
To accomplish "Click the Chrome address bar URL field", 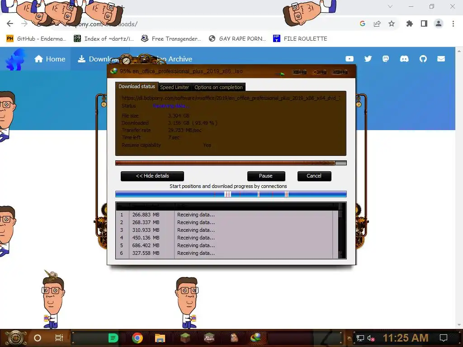I will 201,24.
